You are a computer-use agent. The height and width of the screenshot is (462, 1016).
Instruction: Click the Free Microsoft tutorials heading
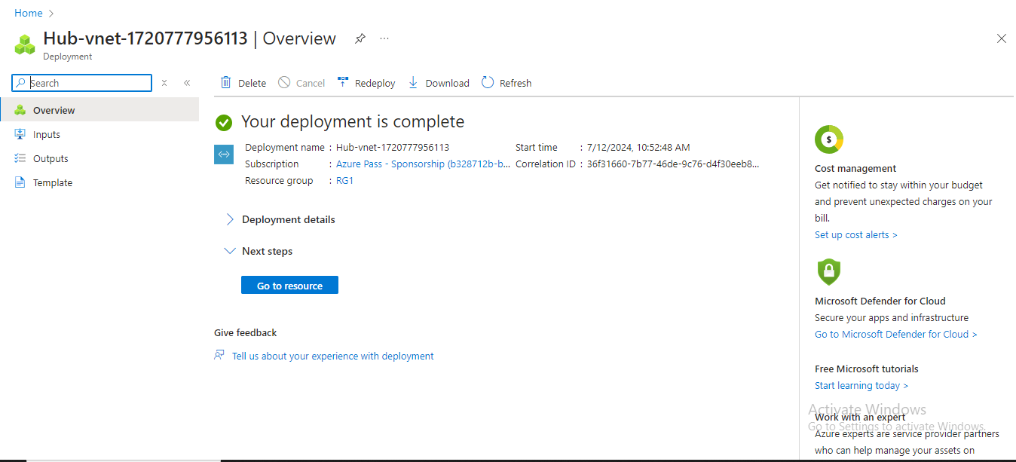[866, 369]
